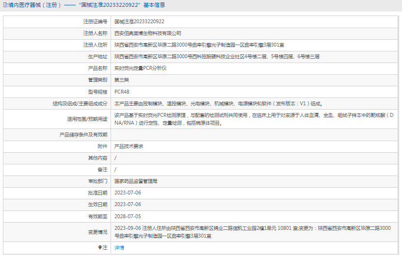The height and width of the screenshot is (257, 402).
Task: Click the document icon before 境内医疗器械 title
Action: [x=5, y=5]
